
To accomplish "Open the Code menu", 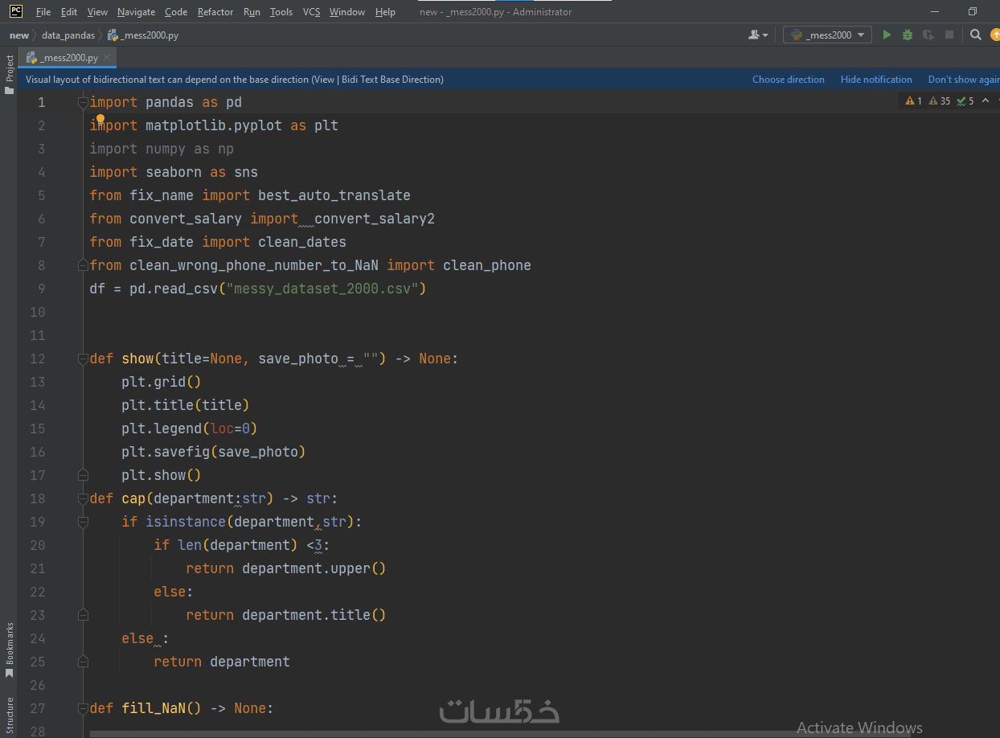I will tap(176, 12).
